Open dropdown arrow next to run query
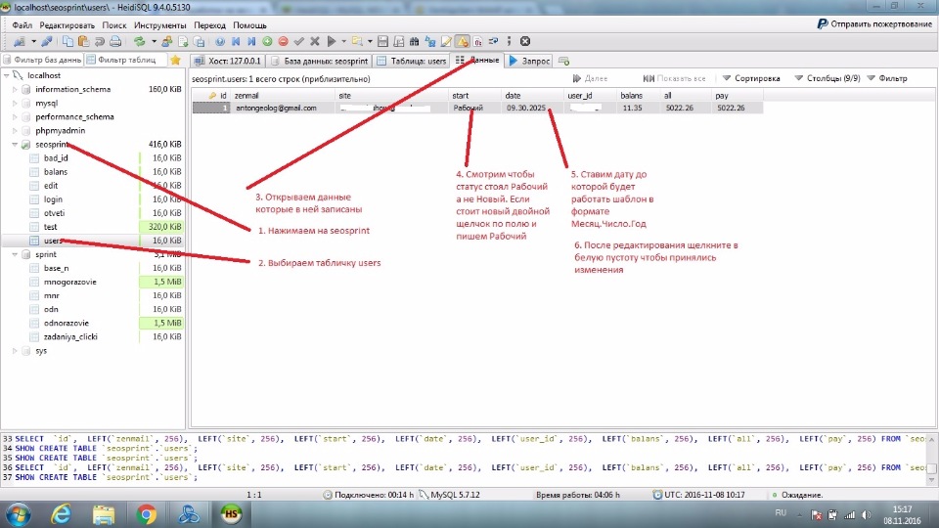Image resolution: width=939 pixels, height=528 pixels. pos(343,41)
